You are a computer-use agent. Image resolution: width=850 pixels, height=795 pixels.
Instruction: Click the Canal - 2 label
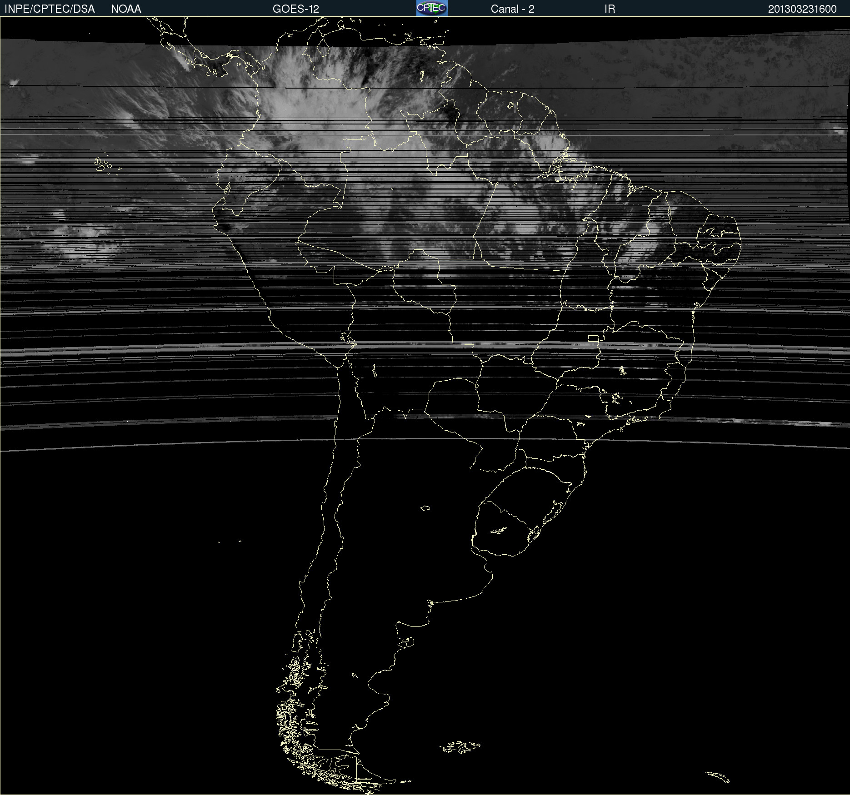[x=512, y=9]
